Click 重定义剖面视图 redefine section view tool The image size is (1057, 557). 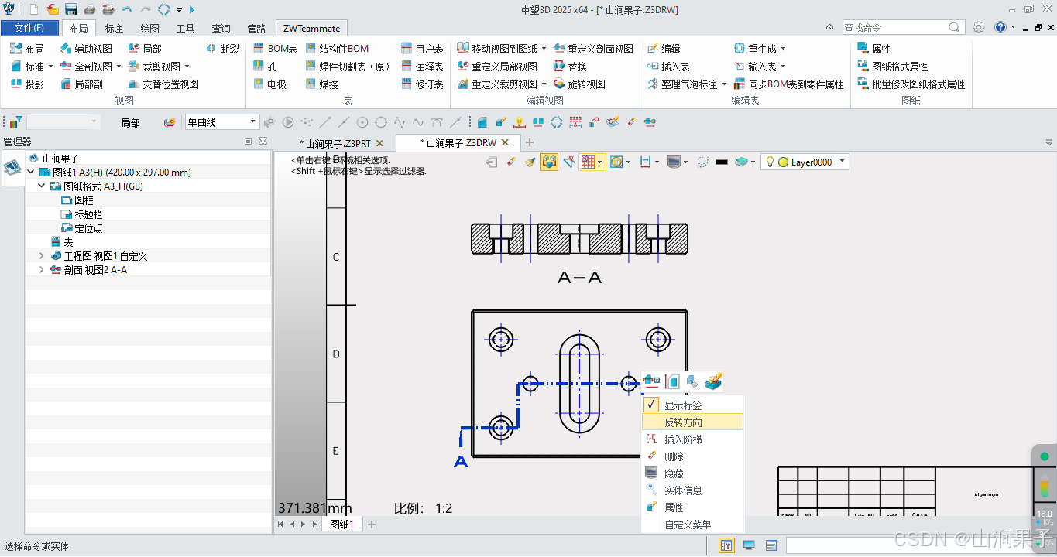593,48
